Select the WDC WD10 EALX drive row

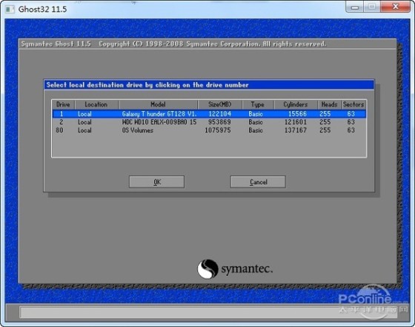pos(209,122)
